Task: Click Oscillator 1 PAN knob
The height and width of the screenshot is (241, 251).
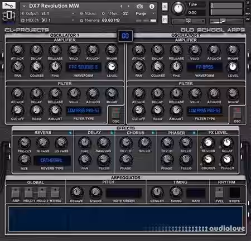Action: click(x=17, y=67)
